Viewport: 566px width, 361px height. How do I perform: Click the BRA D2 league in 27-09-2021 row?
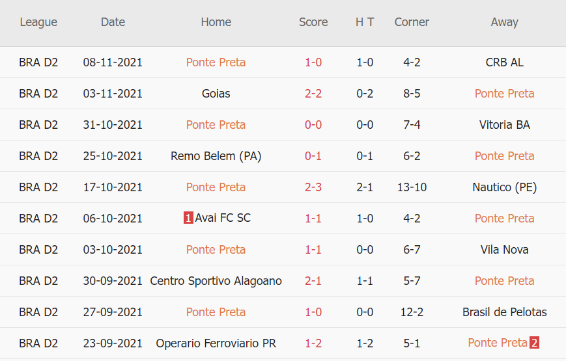tap(38, 312)
